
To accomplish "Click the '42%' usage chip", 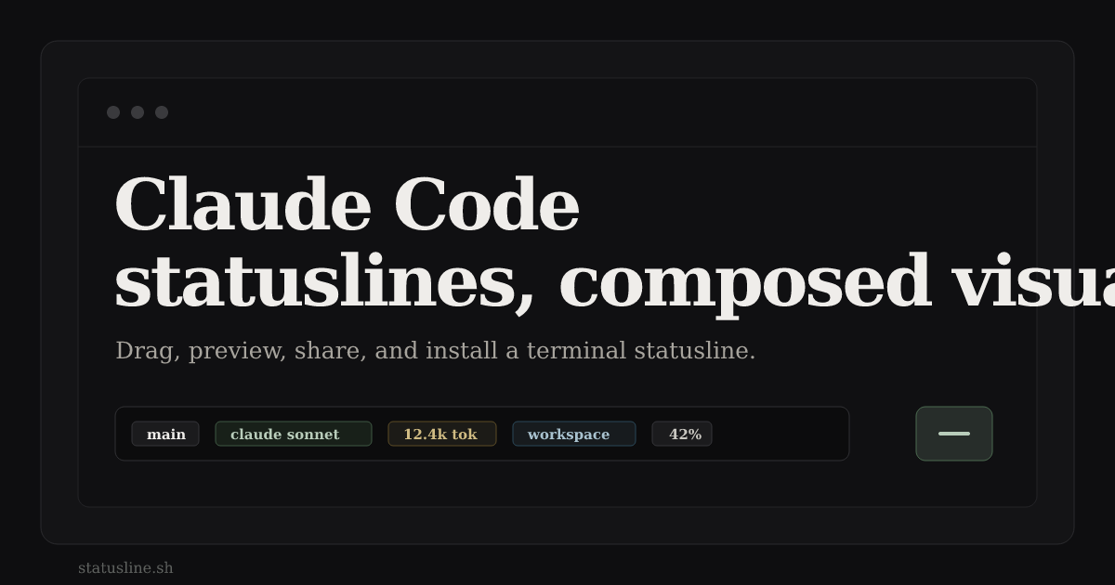I will click(x=682, y=434).
